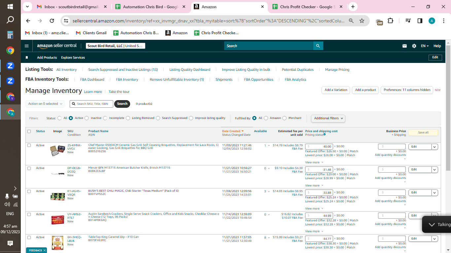Click the black Search button beside SKU field
Screen dimensions: 451x253
[x=122, y=104]
